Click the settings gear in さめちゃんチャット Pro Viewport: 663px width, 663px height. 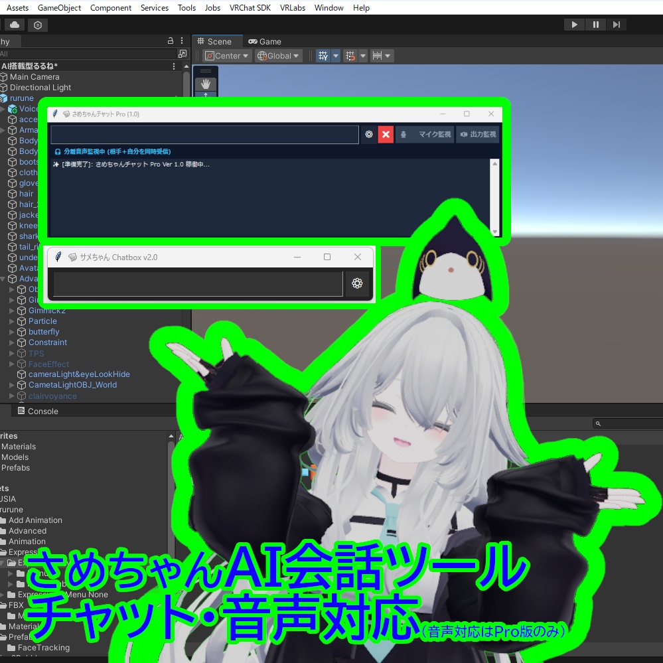(369, 135)
